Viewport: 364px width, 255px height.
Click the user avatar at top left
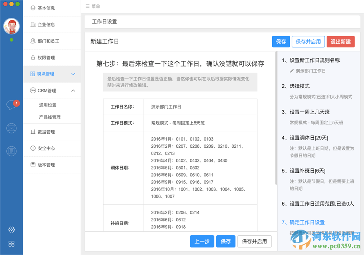click(x=11, y=26)
